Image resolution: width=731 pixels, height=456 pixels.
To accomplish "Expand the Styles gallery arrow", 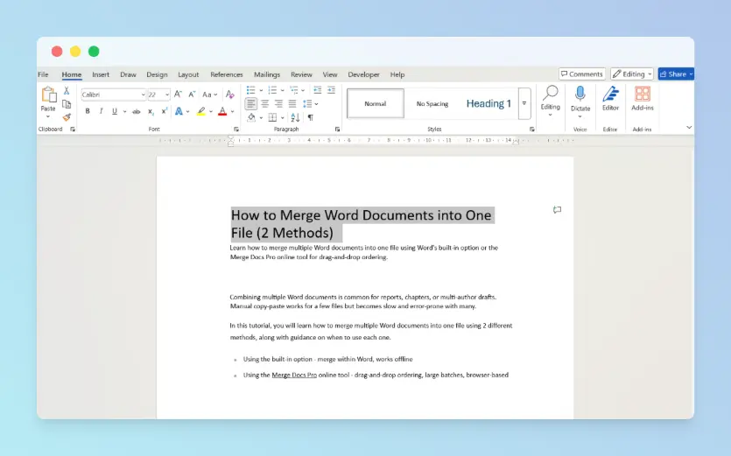I will point(524,103).
